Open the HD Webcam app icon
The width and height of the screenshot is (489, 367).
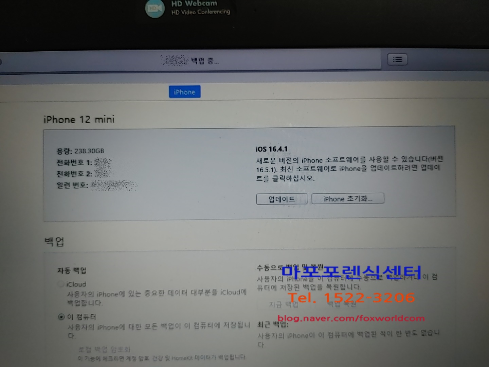tap(155, 8)
